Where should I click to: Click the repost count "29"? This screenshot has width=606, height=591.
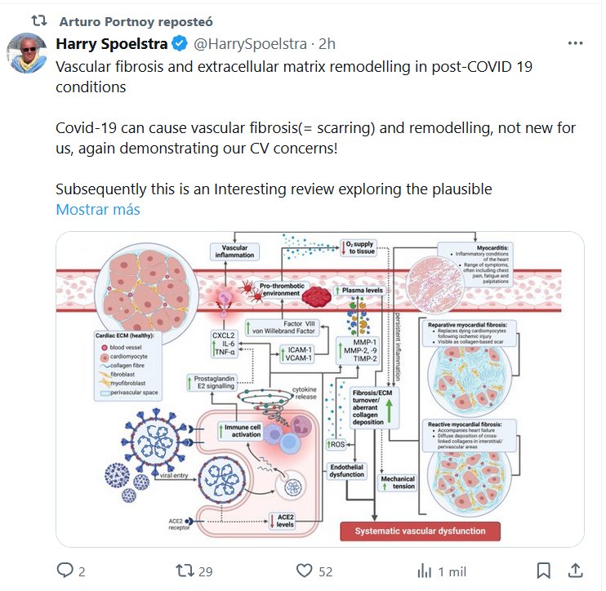pos(205,570)
